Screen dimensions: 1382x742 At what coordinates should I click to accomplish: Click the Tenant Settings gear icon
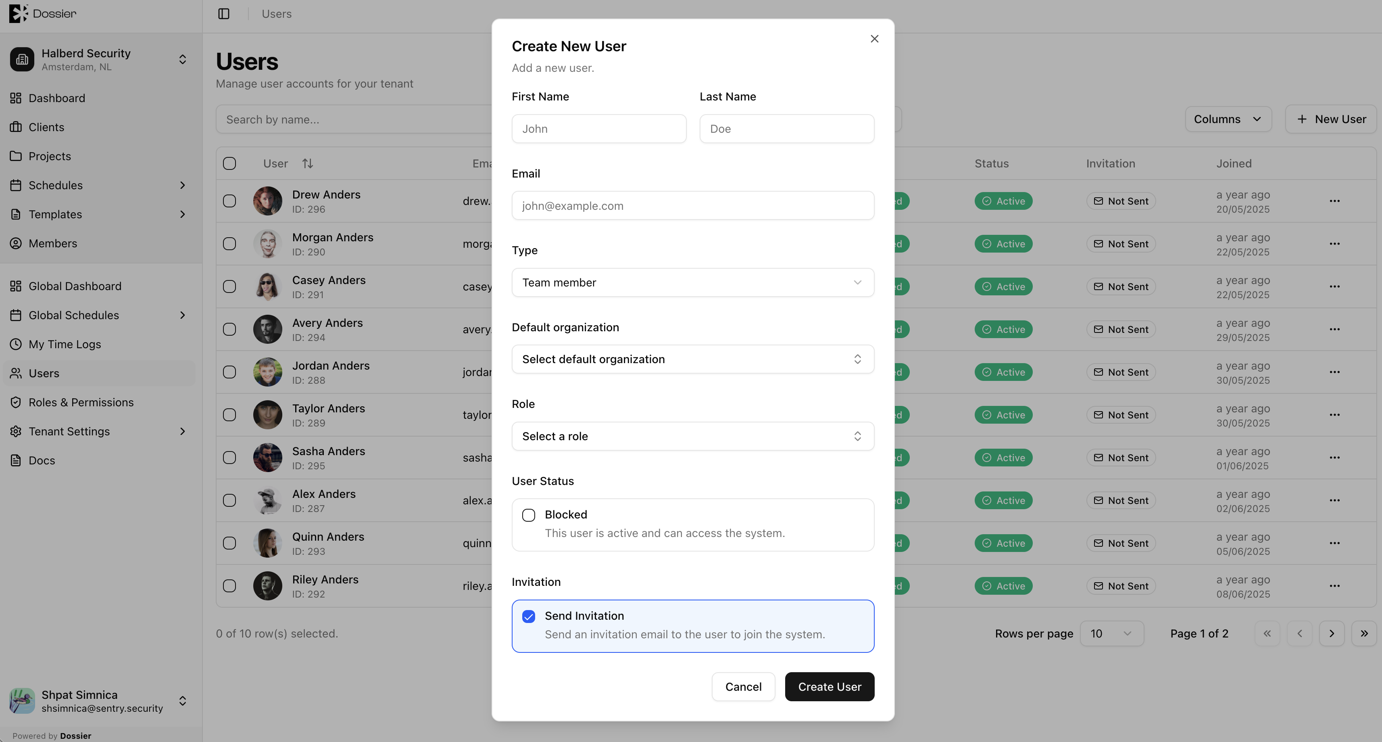point(16,431)
